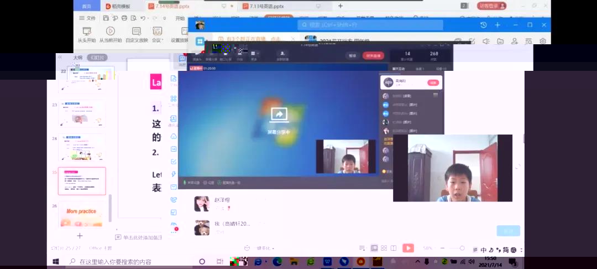This screenshot has width=597, height=269.
Task: Switch to the 首页 home tab in WPS
Action: 87,6
